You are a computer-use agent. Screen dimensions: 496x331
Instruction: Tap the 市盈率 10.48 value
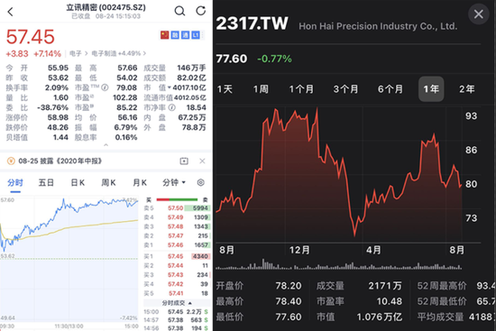390,301
